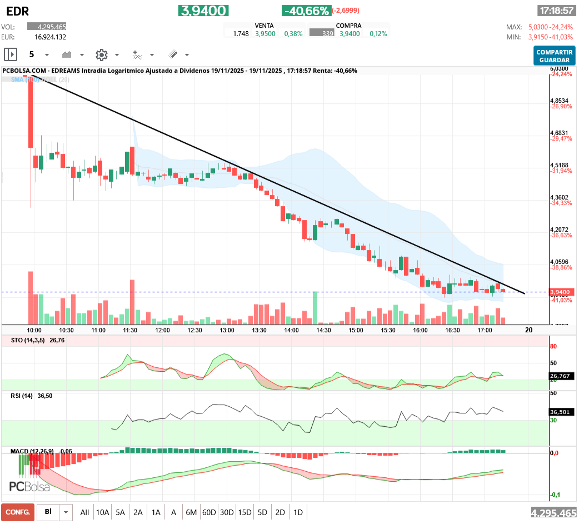
Task: Toggle the side panel play icon
Action: tap(11, 55)
